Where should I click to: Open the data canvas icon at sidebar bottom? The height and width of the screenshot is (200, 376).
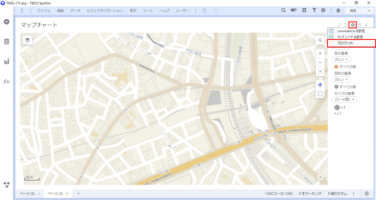(x=7, y=184)
